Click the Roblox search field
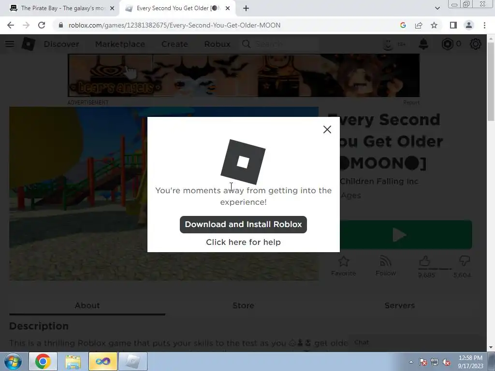Screen dimensions: 495x371 click(280, 44)
